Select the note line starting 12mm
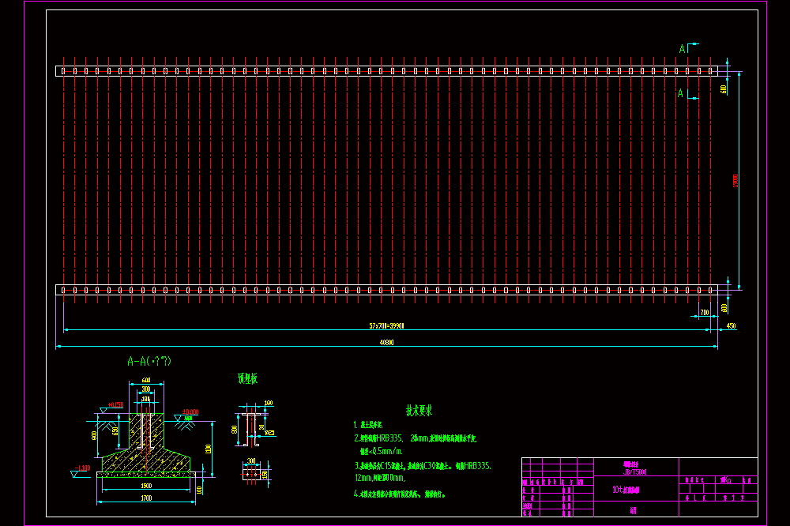790x526 pixels. (380, 478)
